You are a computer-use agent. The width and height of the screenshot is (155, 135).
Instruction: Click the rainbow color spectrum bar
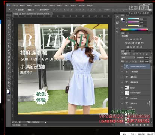[x=134, y=30]
